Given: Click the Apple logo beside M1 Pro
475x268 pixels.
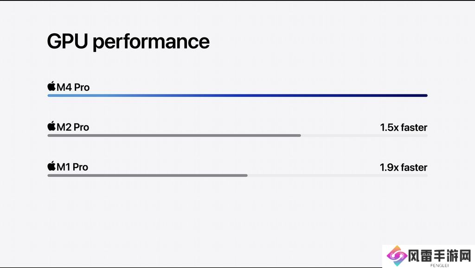Looking at the screenshot, I should point(51,166).
